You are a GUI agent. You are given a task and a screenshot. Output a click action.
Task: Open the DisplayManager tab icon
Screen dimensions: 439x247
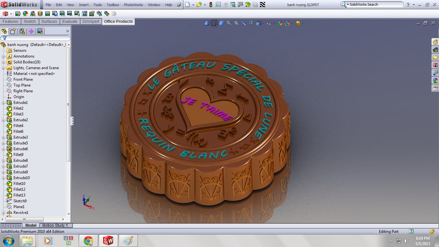[x=40, y=31]
